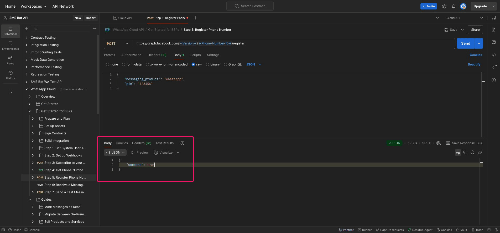Select the form-data body type
This screenshot has height=233, width=500.
124,64
